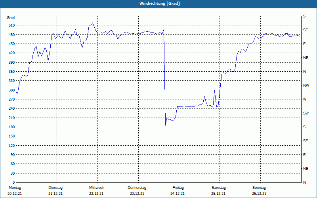Select the date 22.12.21
Screen dimensions: 317x198
tap(96, 194)
